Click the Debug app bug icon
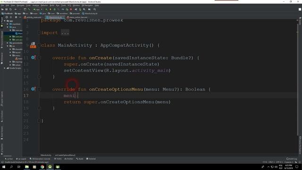The image size is (302, 170). pyautogui.click(x=55, y=9)
